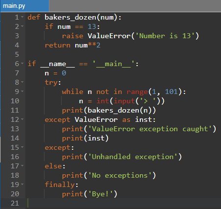Click line number 18 in the gutter
Image resolution: width=221 pixels, height=209 pixels.
click(x=15, y=175)
